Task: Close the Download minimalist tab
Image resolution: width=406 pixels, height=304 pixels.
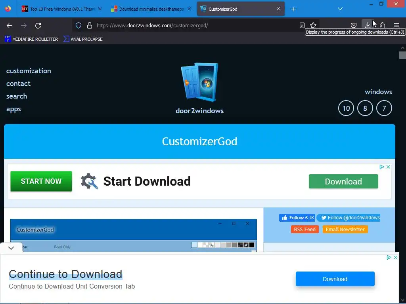Action: pyautogui.click(x=189, y=9)
